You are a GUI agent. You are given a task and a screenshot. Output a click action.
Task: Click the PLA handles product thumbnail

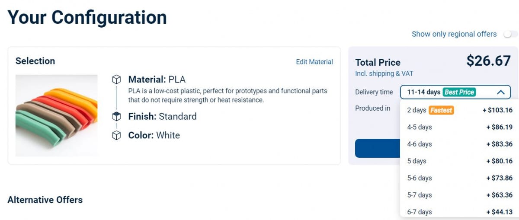[57, 115]
